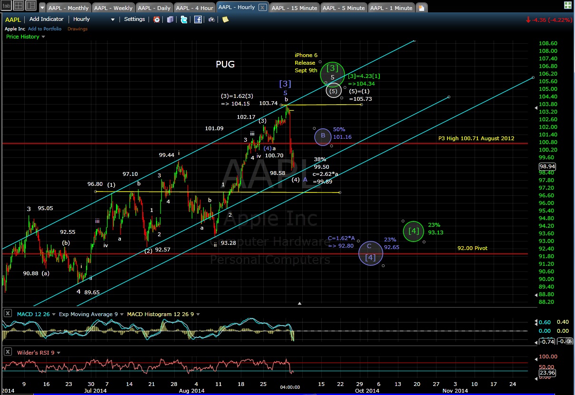Screen dimensions: 575x395
Task: Switch to AAPL - 4 Hour tab
Action: tap(194, 8)
